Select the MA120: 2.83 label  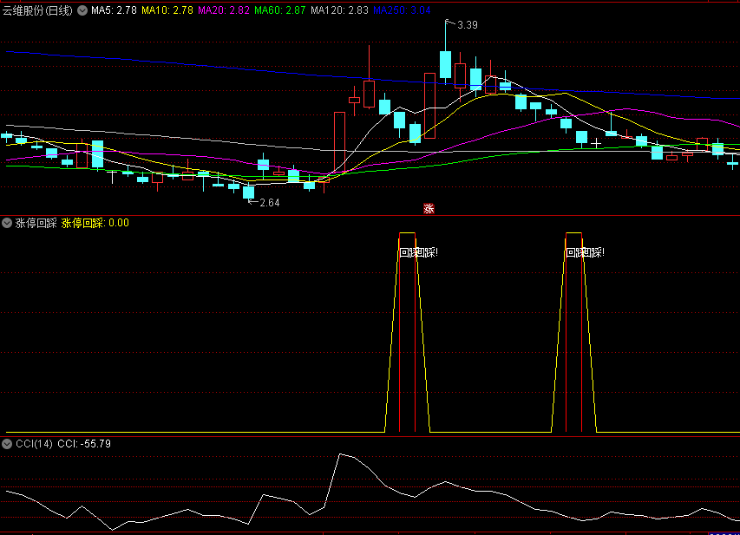coord(339,10)
